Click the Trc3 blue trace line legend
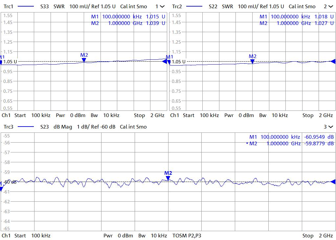The width and height of the screenshot is (336, 240). (26, 127)
